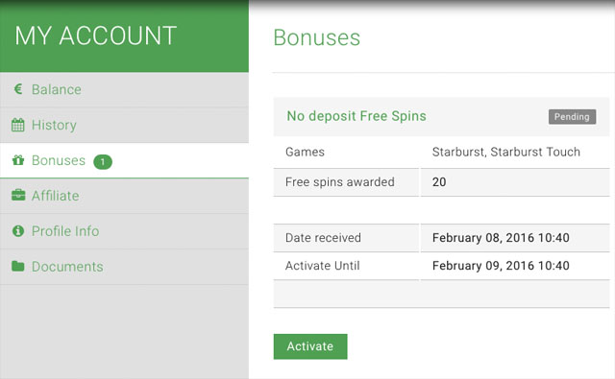615x379 pixels.
Task: Click the info circle icon beside Profile Info
Action: [18, 231]
